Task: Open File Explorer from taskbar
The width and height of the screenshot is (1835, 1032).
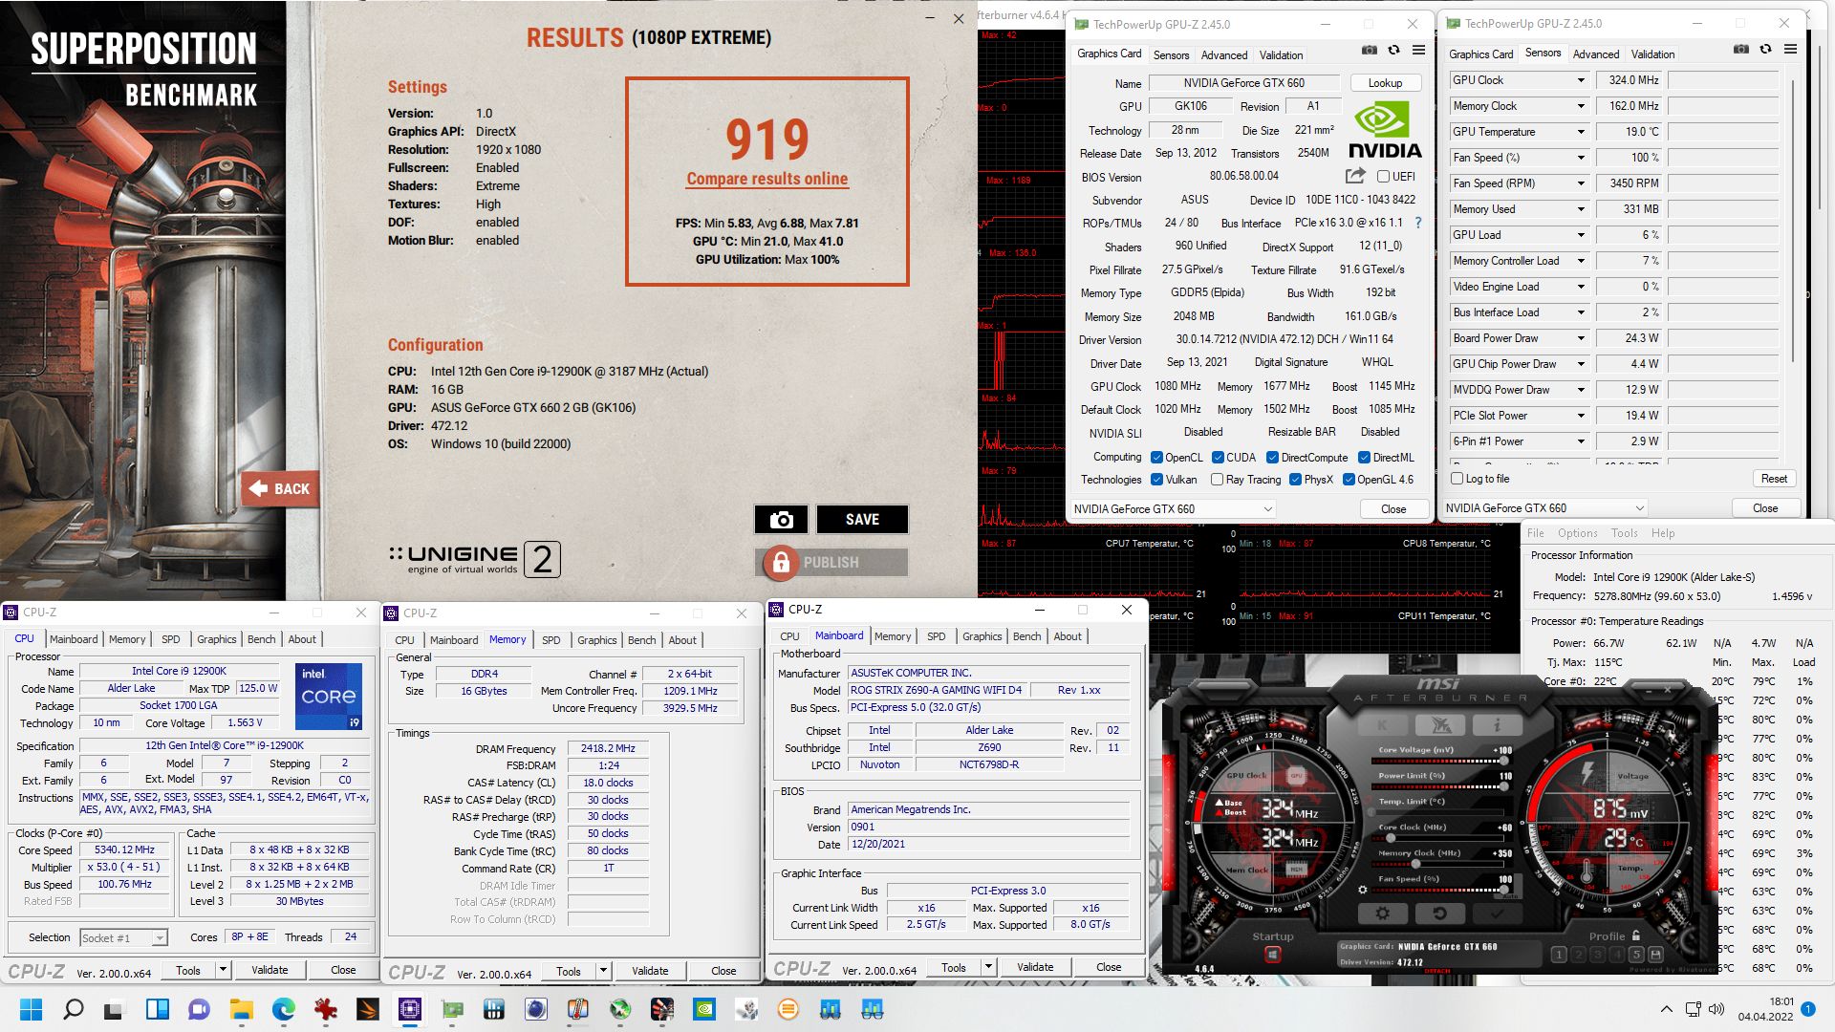Action: 241,1009
